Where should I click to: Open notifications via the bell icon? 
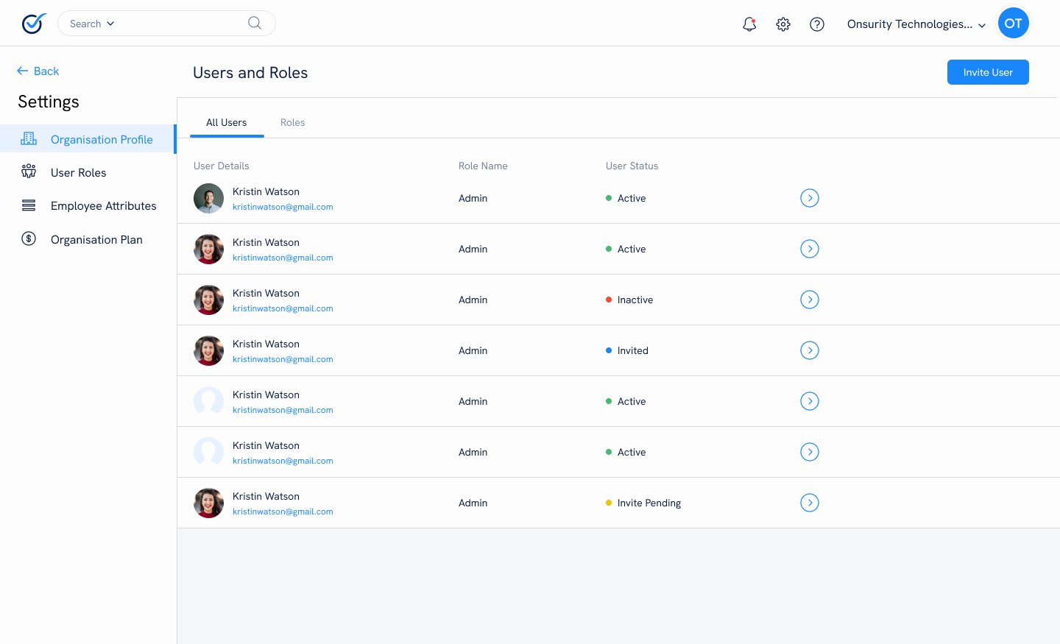pos(749,24)
